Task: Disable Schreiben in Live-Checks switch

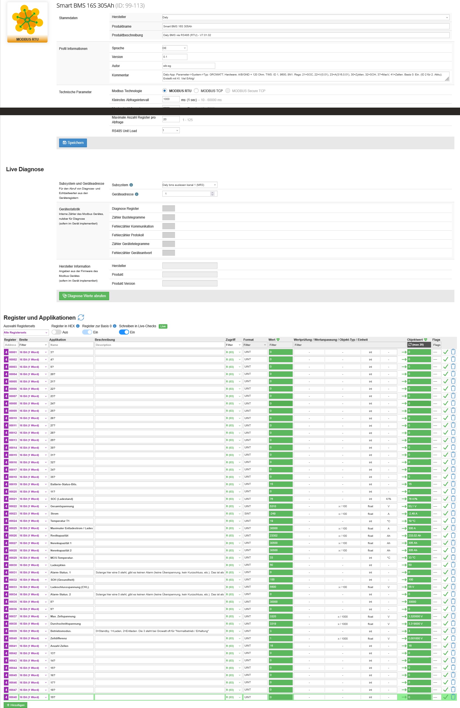Action: (x=124, y=332)
